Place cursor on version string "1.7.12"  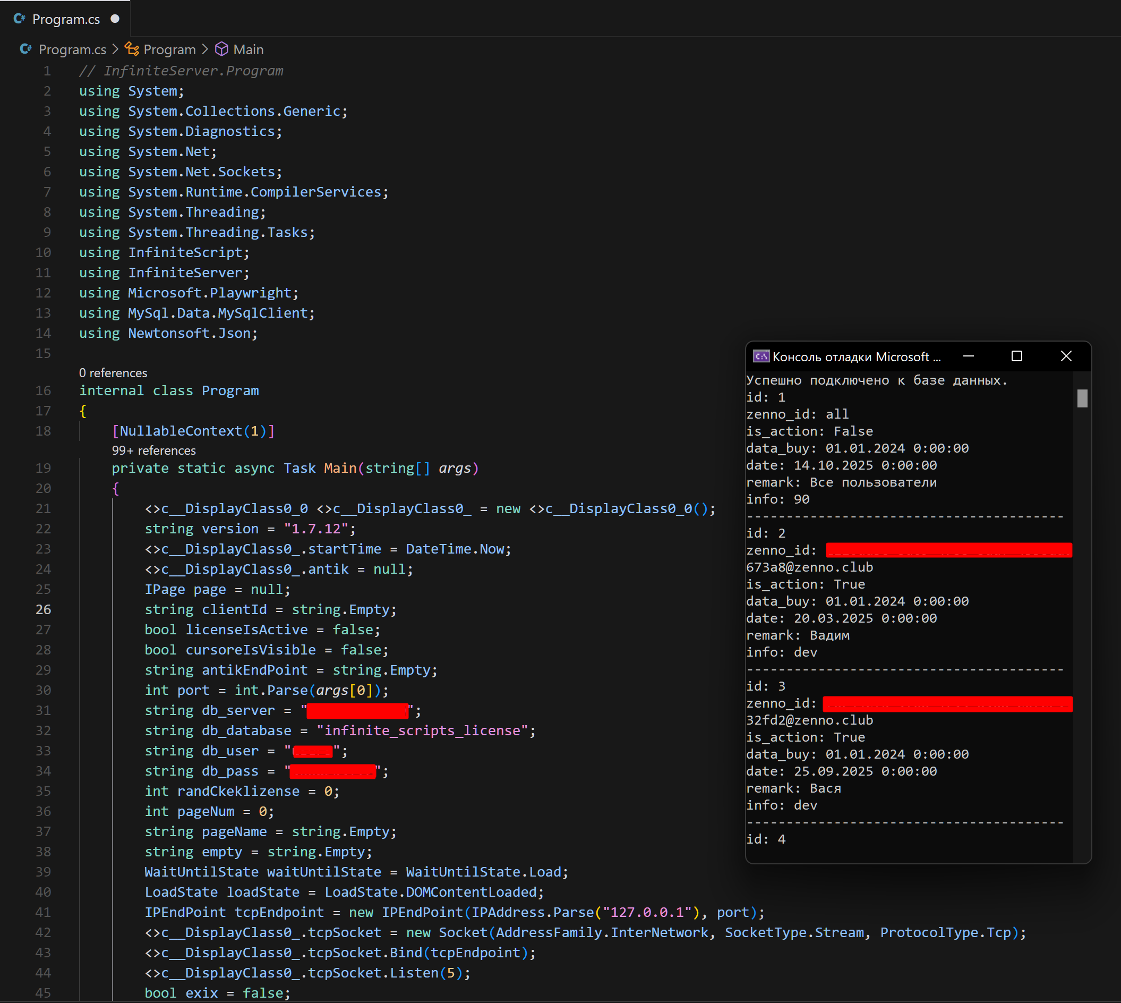316,529
